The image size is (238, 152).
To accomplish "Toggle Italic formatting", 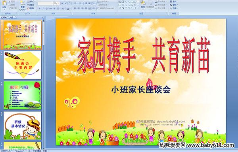I will (43, 9).
